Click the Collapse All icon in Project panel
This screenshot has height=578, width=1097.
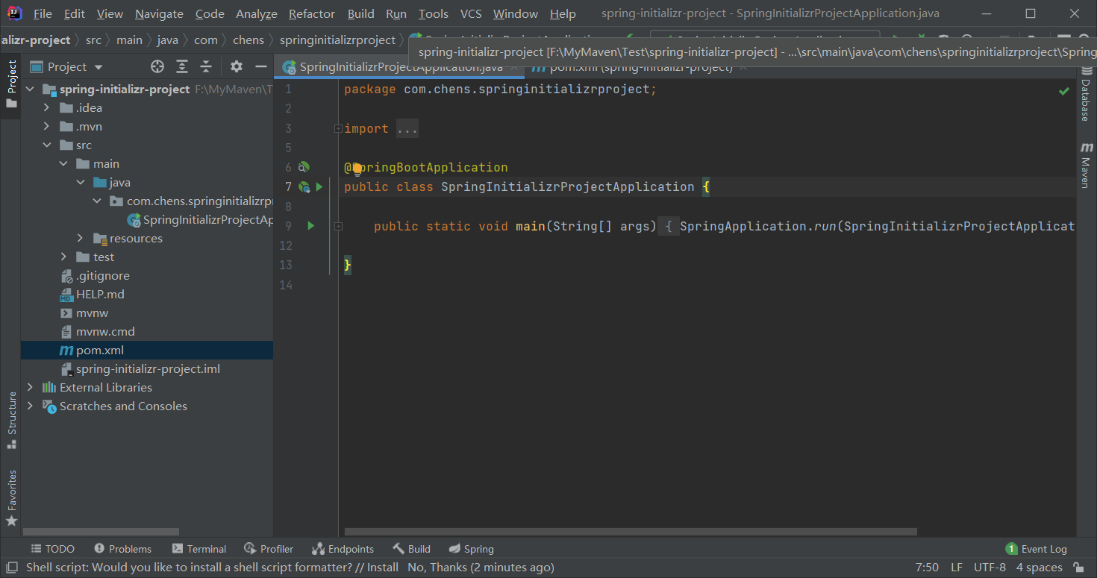click(x=206, y=66)
